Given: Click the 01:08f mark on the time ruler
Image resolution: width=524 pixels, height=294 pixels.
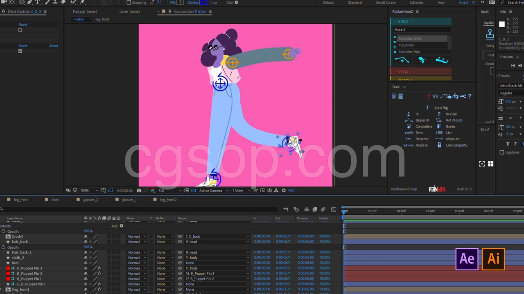Looking at the screenshot, I should tap(401, 211).
